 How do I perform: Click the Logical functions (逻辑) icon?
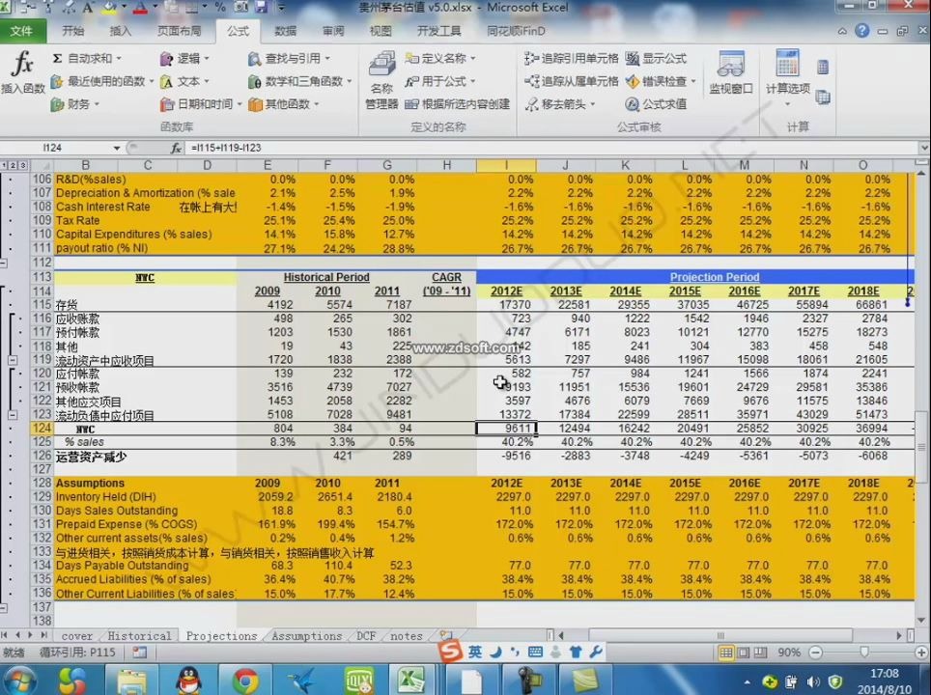click(182, 58)
